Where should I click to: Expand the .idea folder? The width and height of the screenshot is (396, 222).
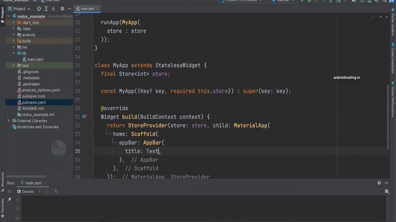[x=14, y=29]
